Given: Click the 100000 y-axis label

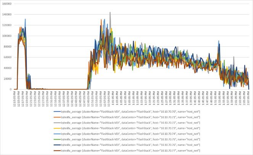Looking at the screenshot, I should [7, 36].
